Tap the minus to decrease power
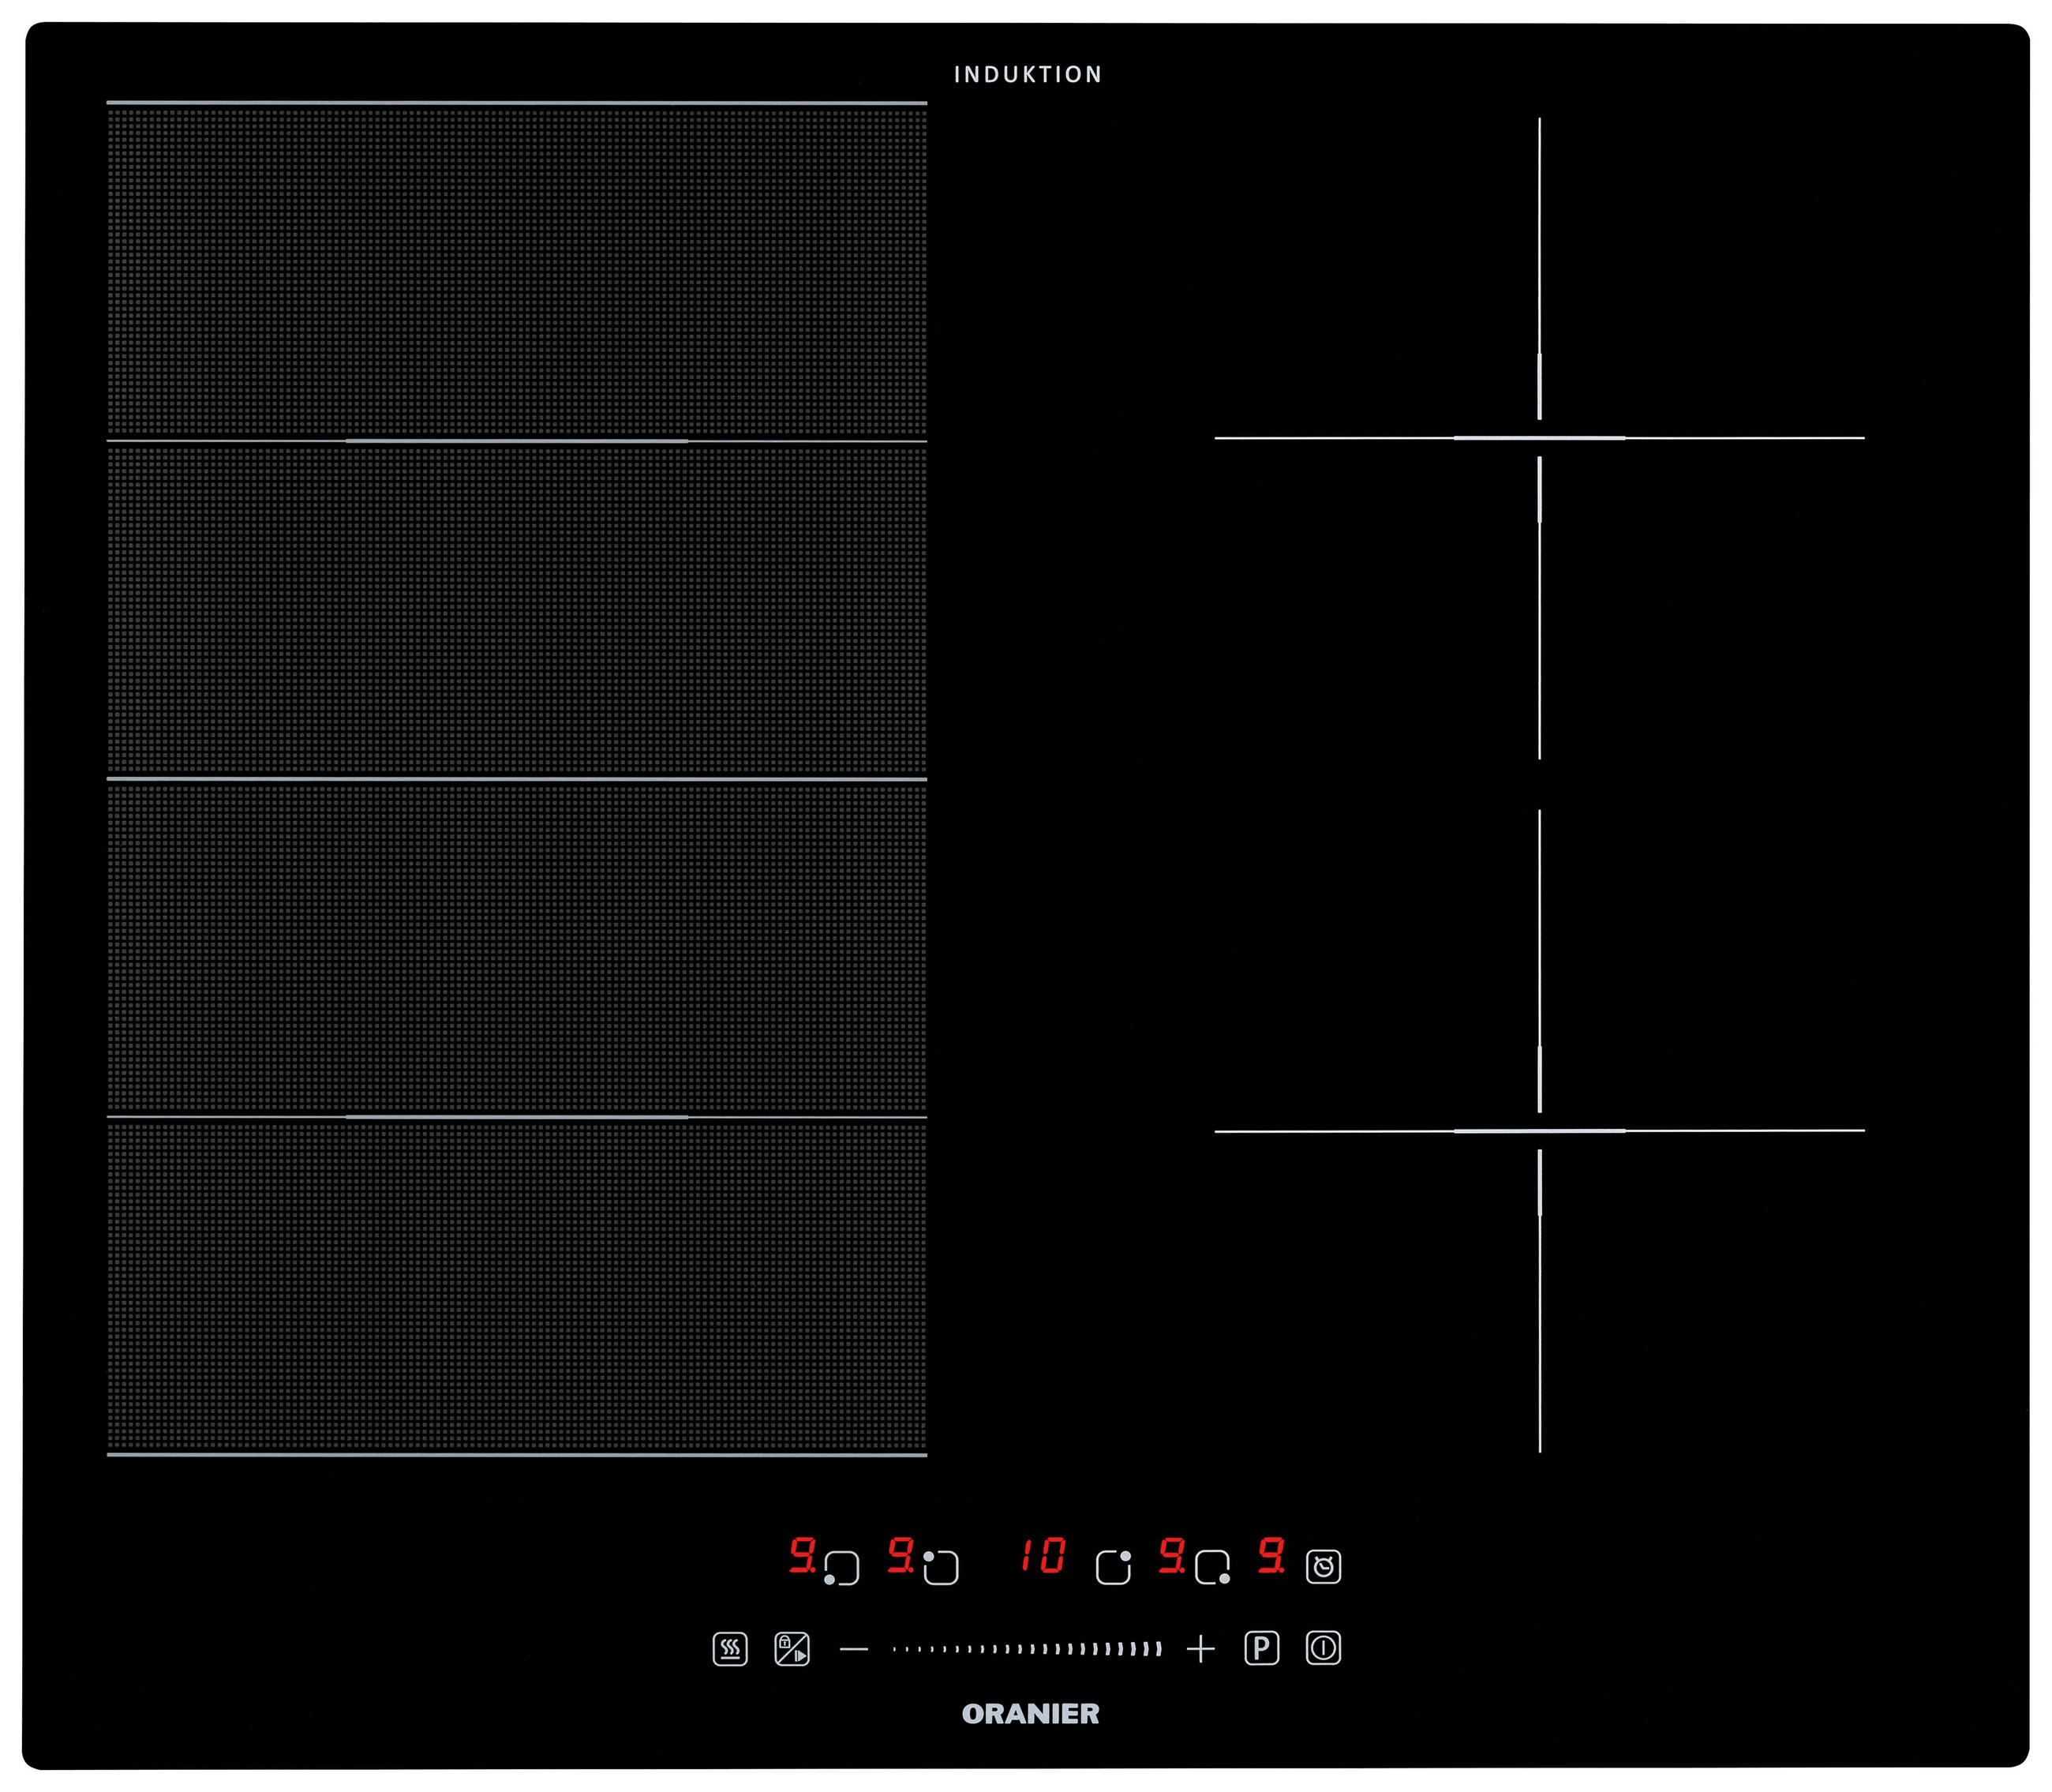 (854, 1649)
